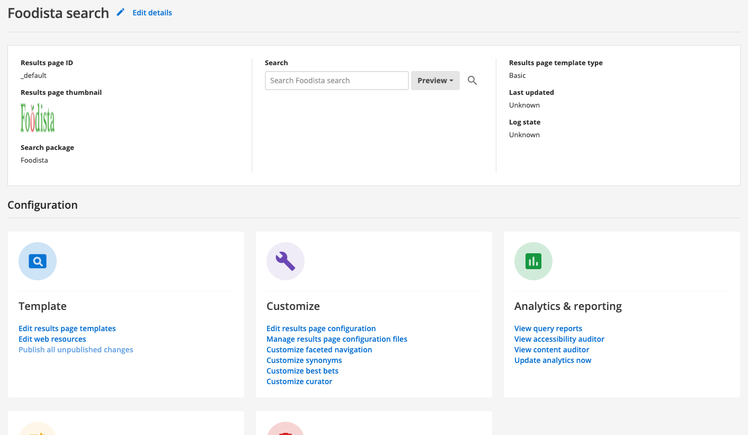Open Customize synonyms
Image resolution: width=748 pixels, height=435 pixels.
(304, 360)
